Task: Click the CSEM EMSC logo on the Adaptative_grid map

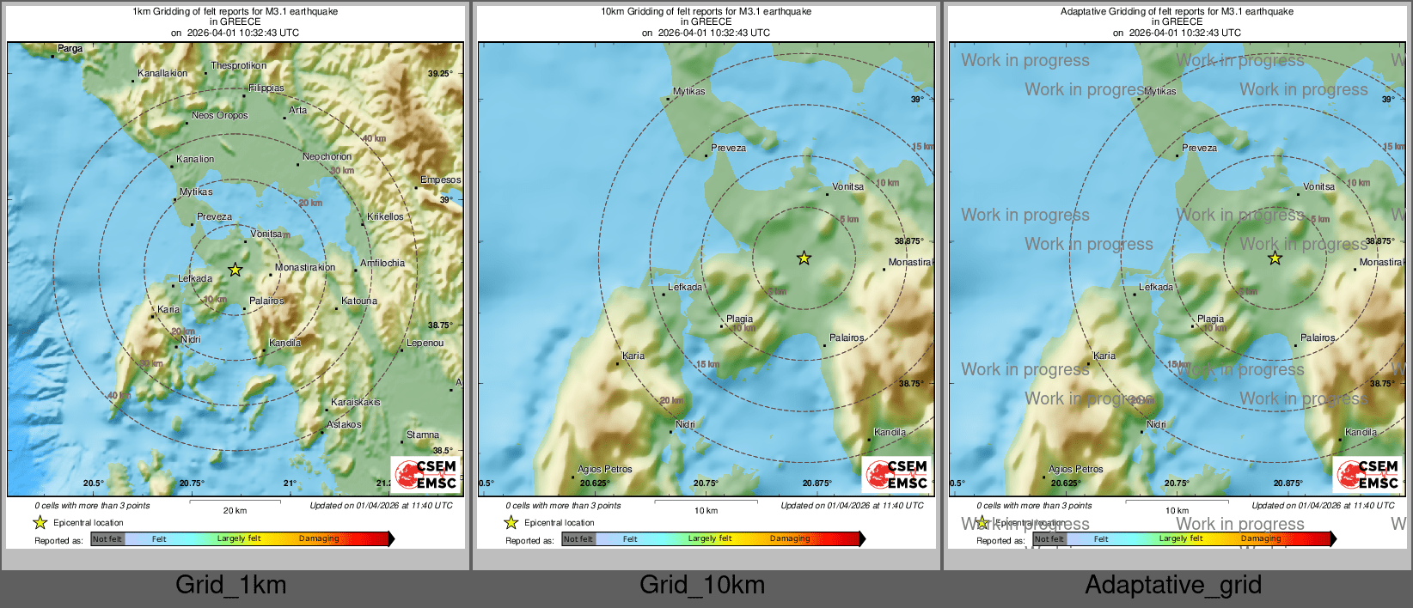Action: pos(1368,475)
